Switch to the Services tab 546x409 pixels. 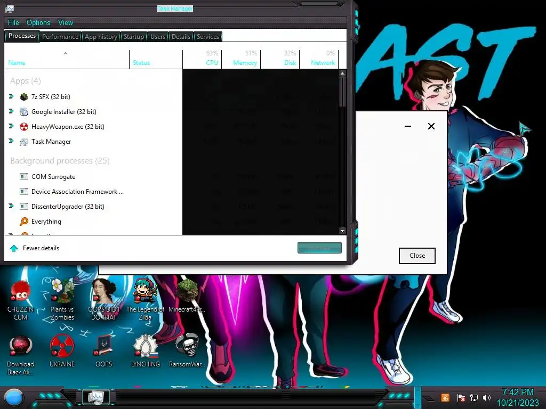(x=208, y=37)
